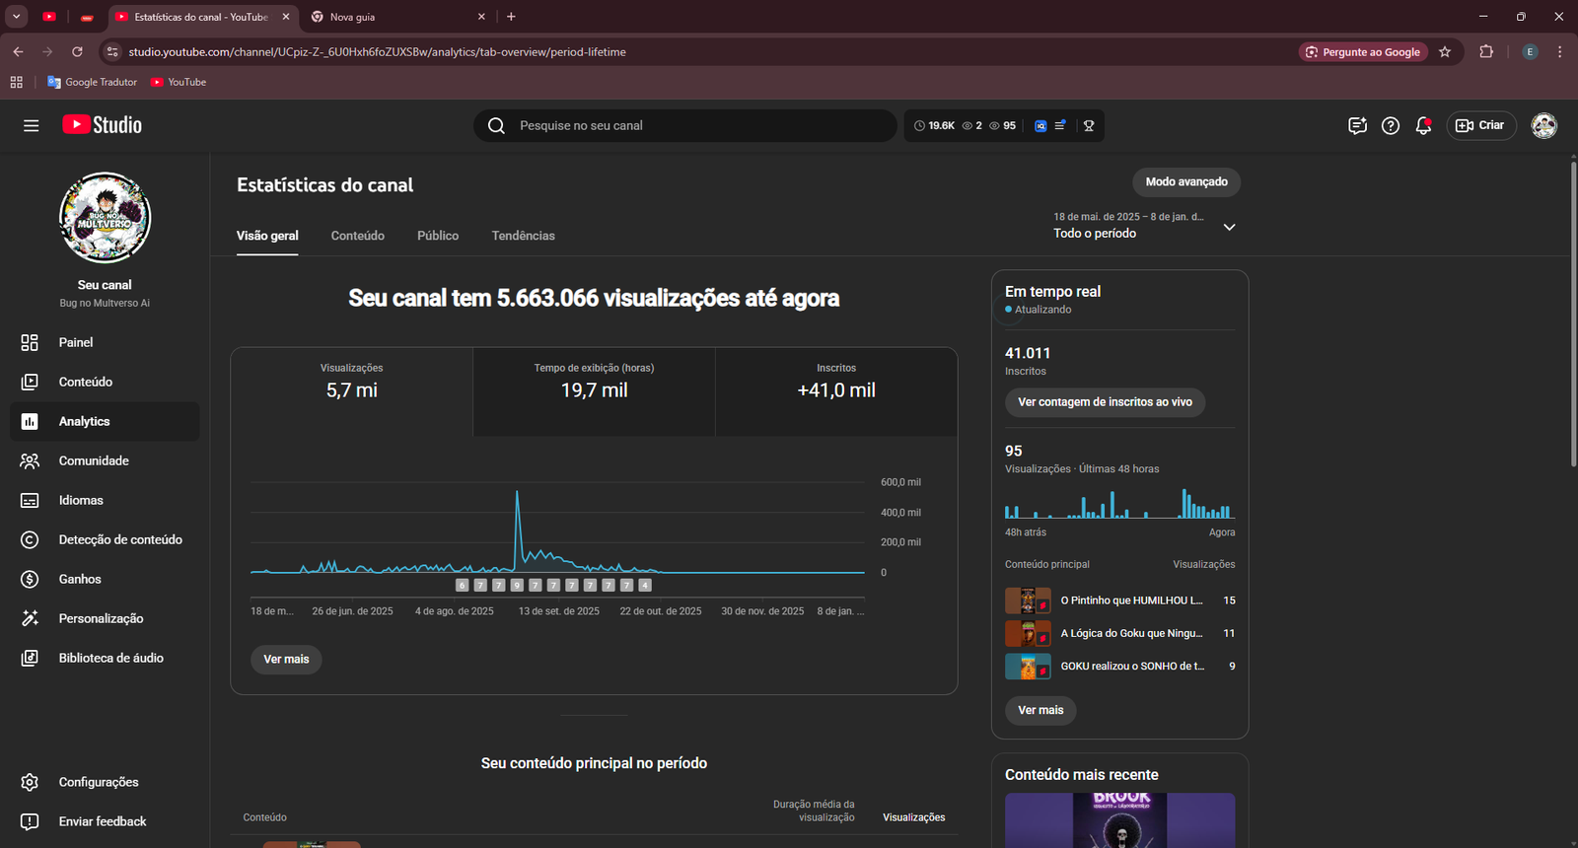Open Ganhos in the sidebar

(x=80, y=579)
